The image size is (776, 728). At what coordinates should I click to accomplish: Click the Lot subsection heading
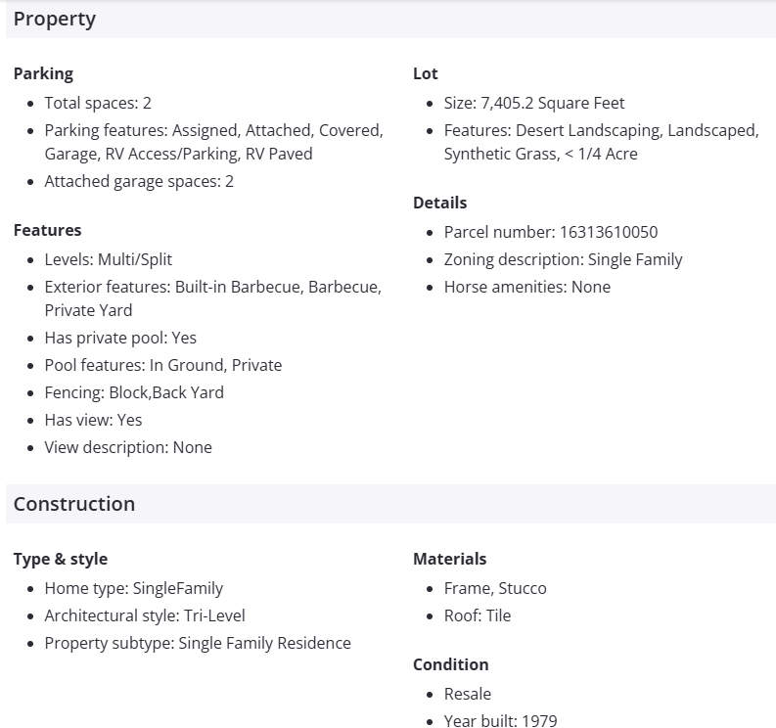[x=426, y=73]
